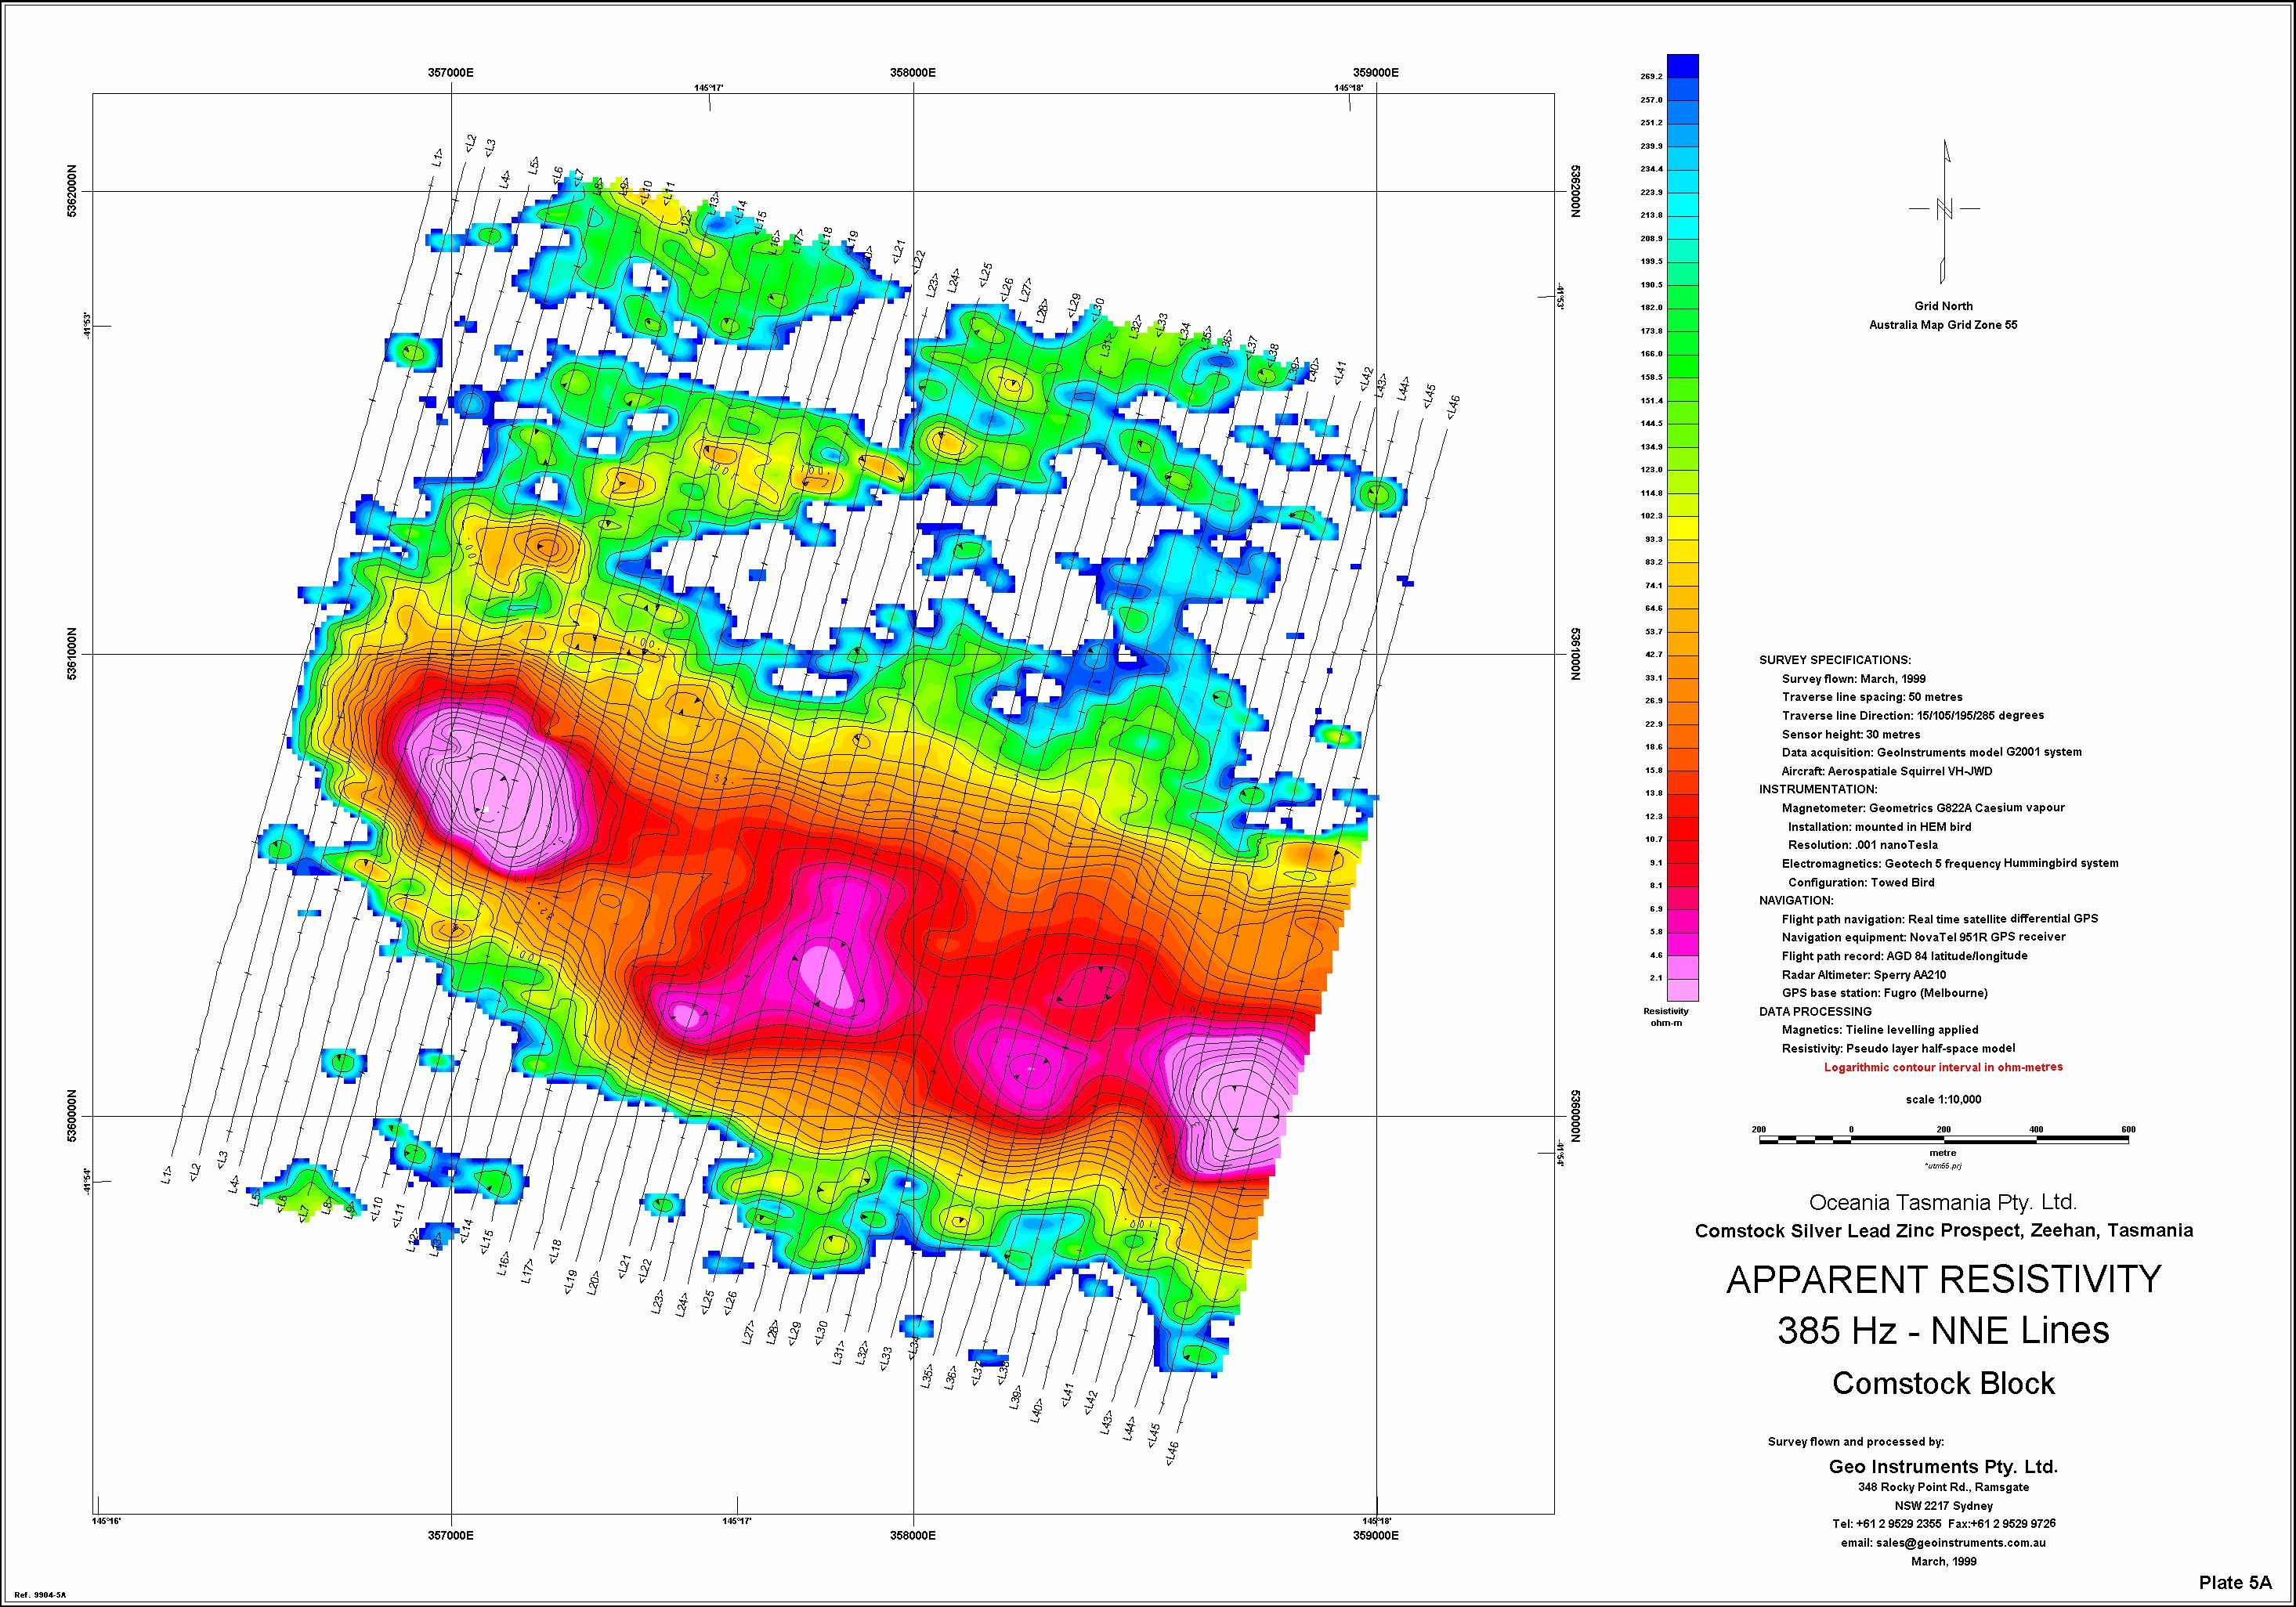The height and width of the screenshot is (1607, 2296).
Task: Click the Resistivity ohm-m legend caption
Action: [x=1665, y=1017]
